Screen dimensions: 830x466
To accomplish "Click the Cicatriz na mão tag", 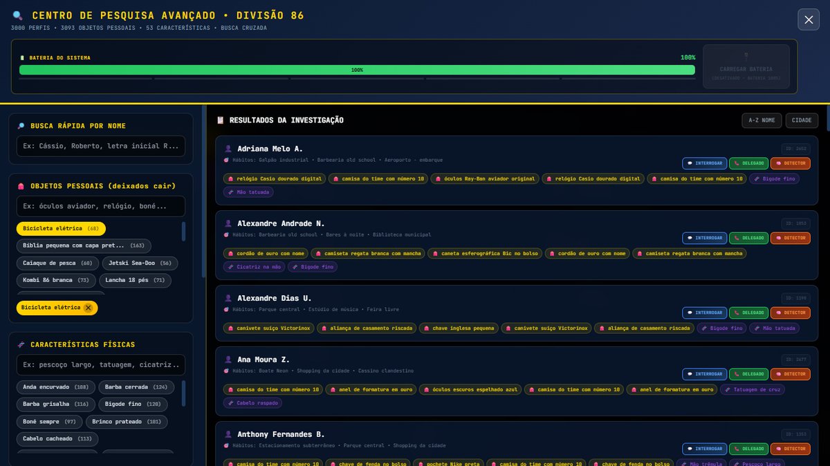I will click(254, 267).
